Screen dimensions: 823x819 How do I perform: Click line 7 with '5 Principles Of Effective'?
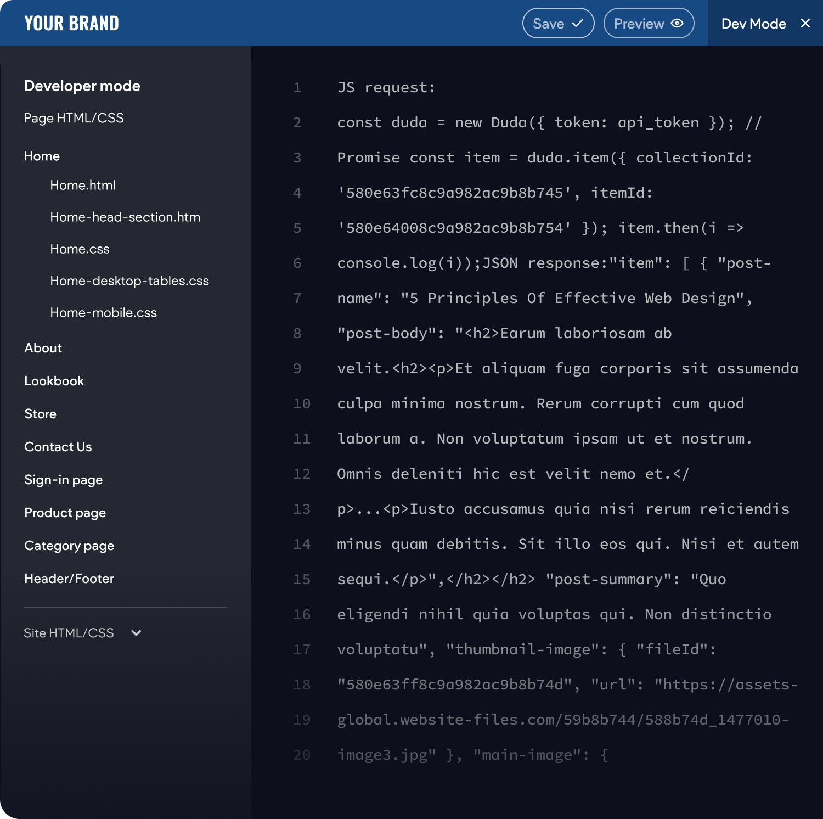[544, 298]
